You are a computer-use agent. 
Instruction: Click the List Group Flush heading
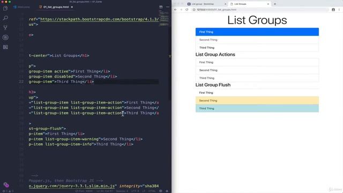coord(213,85)
